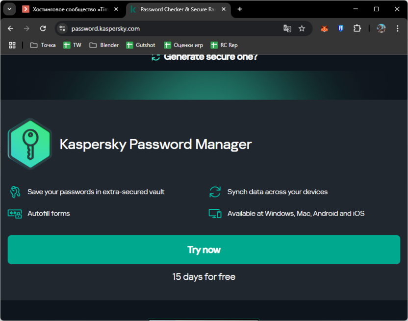Bookmark this page with the star icon
Viewport: 408px width, 321px height.
pos(302,28)
